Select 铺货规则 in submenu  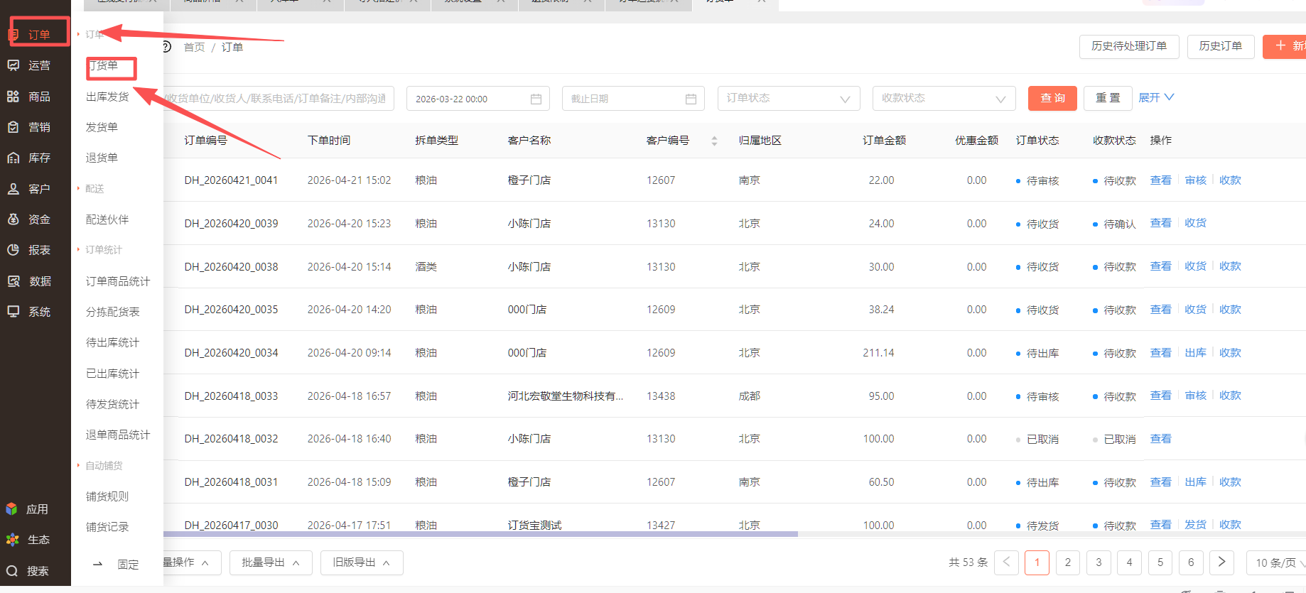[x=107, y=496]
